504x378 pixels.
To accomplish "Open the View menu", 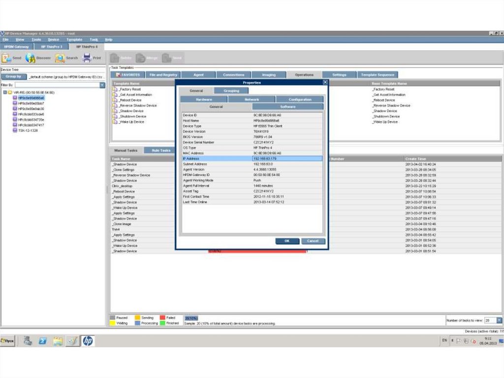I will coord(20,39).
